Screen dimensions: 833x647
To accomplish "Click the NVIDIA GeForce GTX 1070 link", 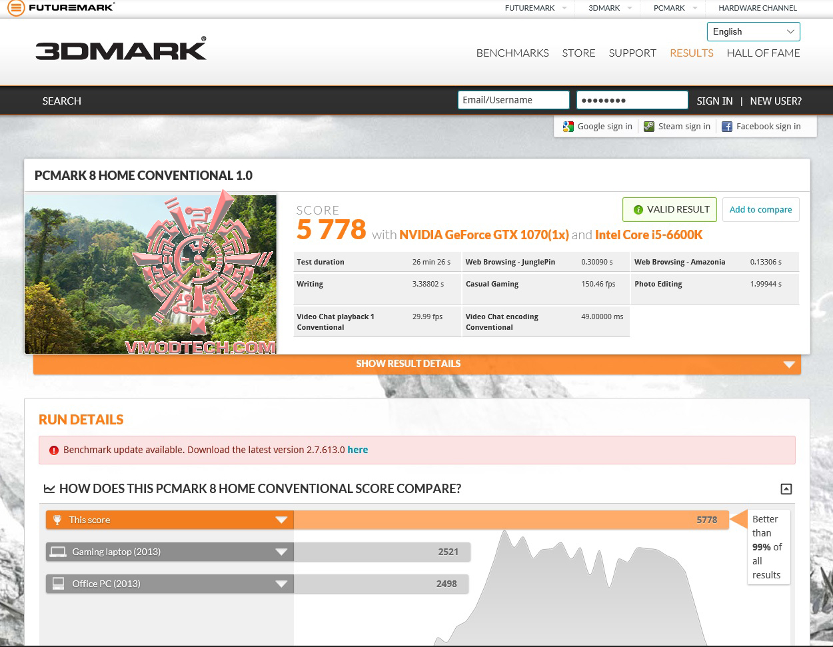I will pos(484,235).
